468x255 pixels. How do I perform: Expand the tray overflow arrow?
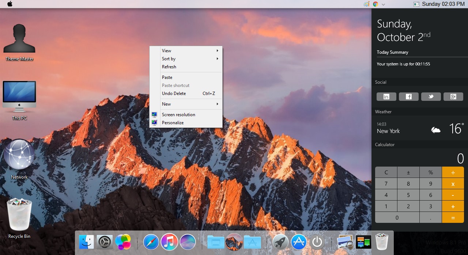pyautogui.click(x=384, y=4)
